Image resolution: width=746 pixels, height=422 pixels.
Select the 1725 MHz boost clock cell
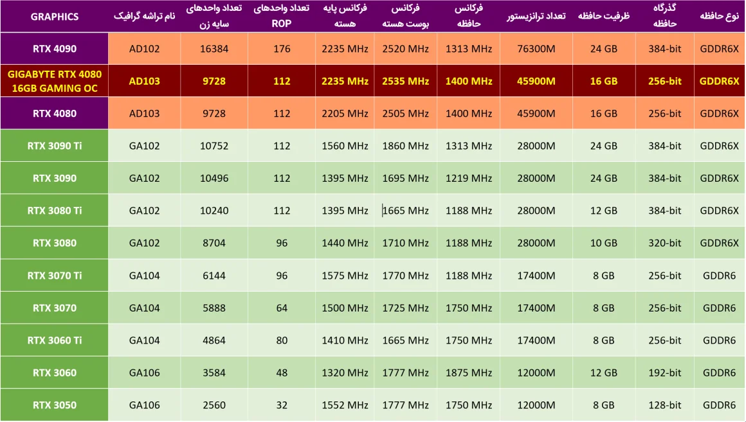click(405, 308)
